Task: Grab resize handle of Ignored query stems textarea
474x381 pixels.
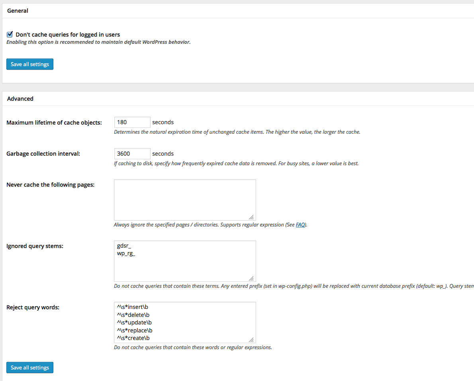Action: tap(251, 278)
